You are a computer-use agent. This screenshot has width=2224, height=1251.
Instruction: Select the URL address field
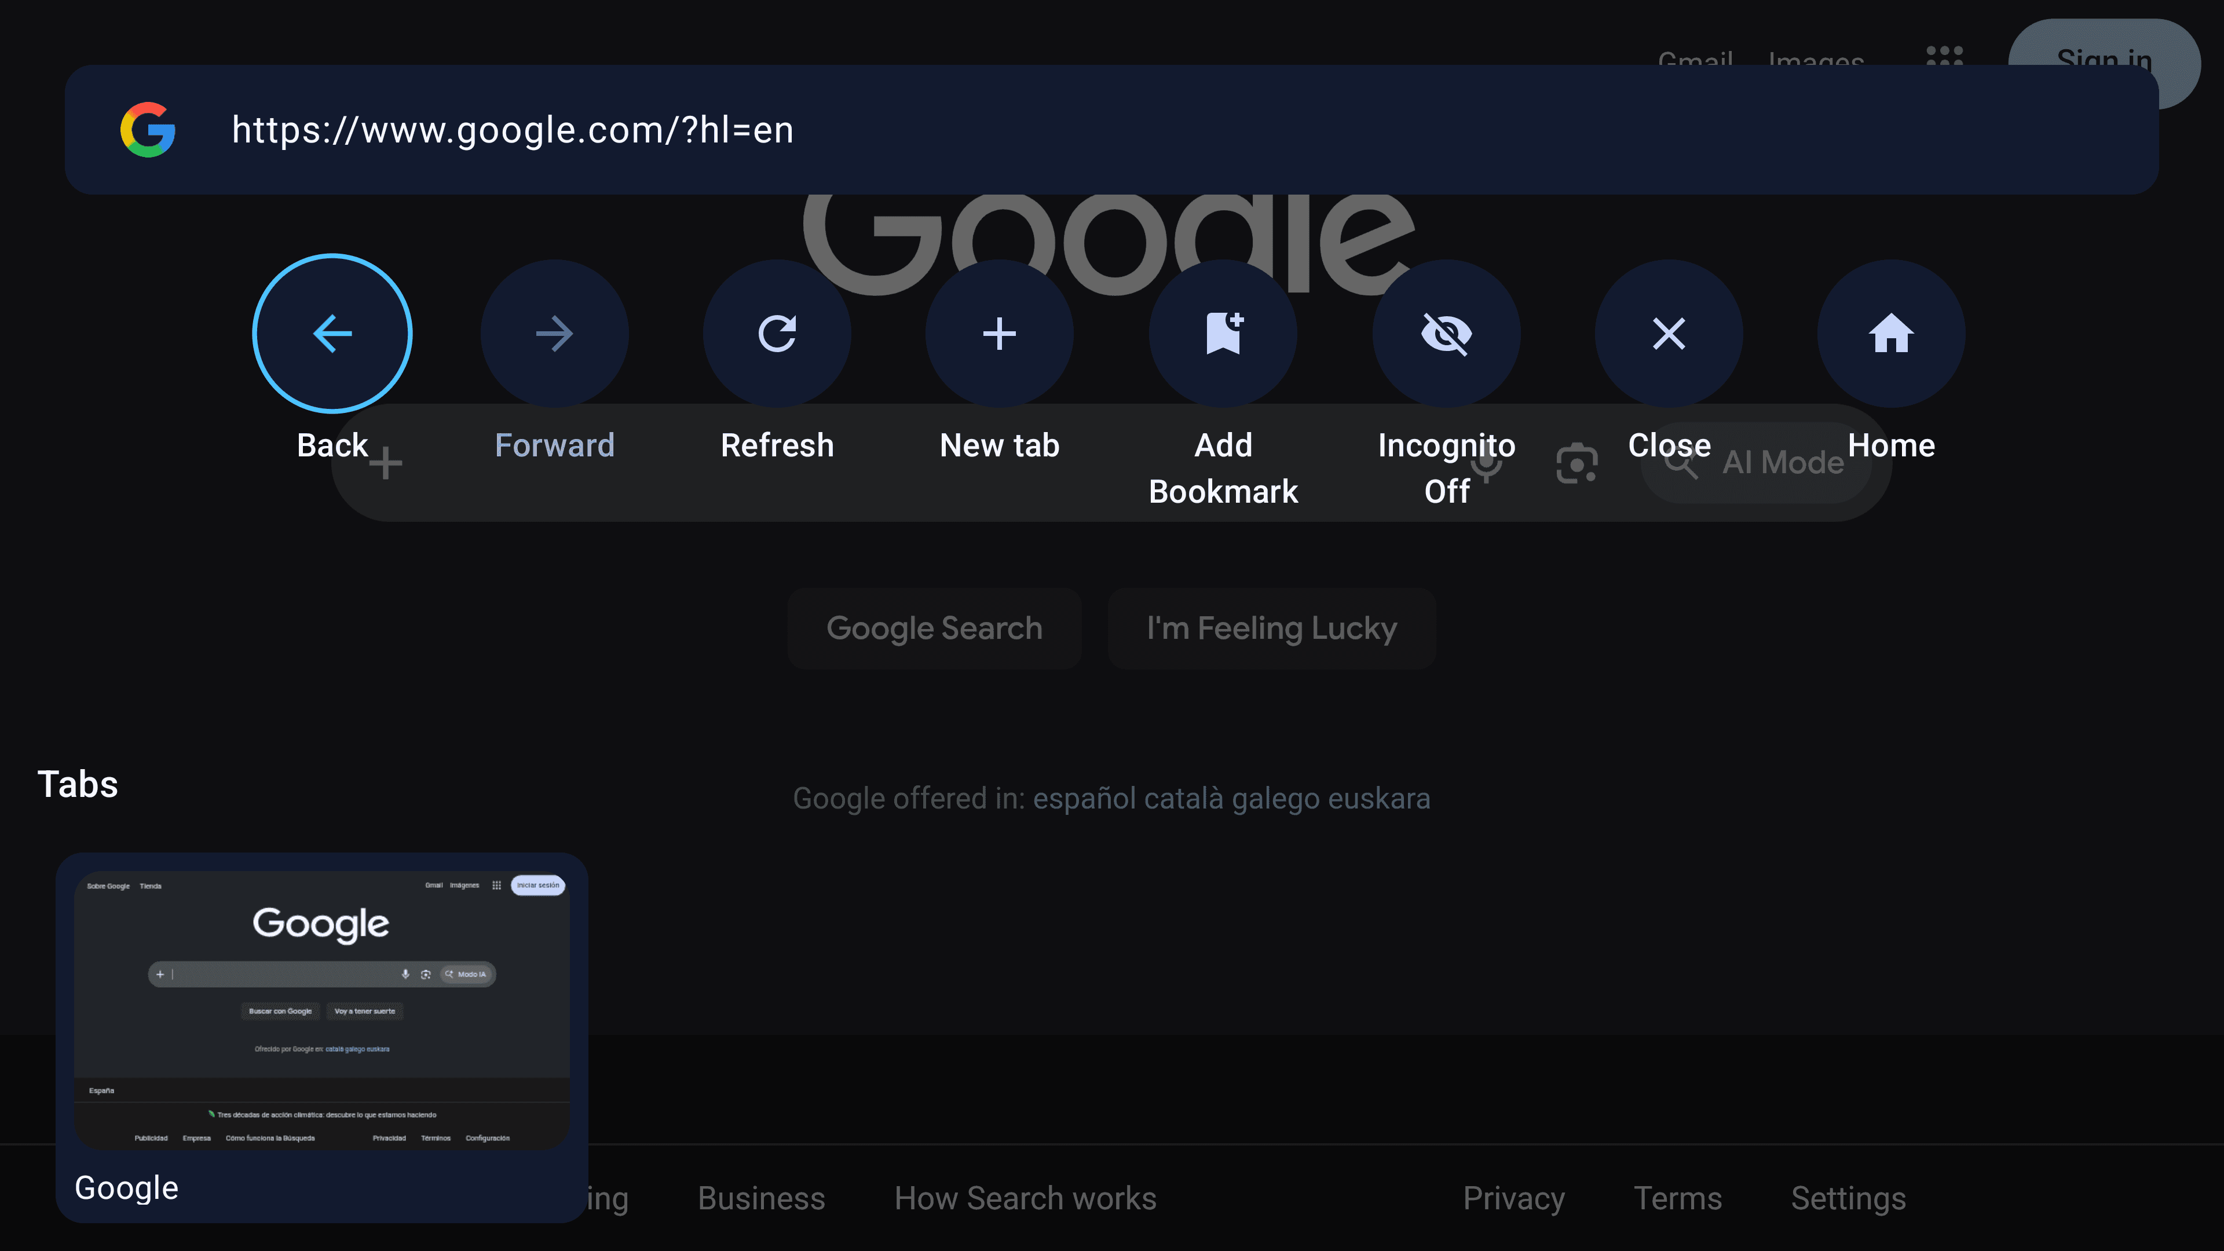1112,130
